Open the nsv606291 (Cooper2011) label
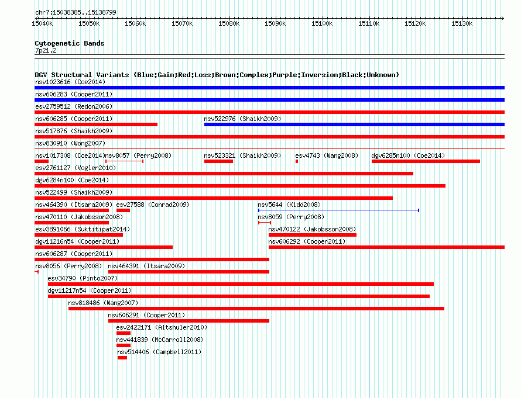The width and height of the screenshot is (521, 398). 146,315
